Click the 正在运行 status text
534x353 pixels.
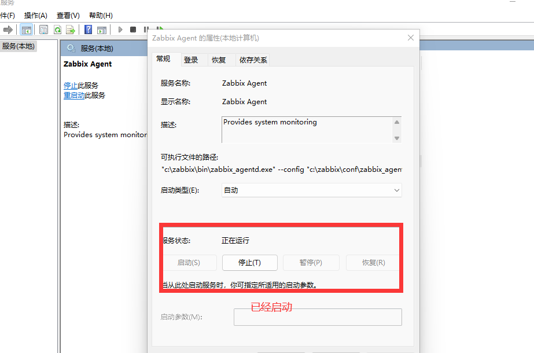pos(235,241)
